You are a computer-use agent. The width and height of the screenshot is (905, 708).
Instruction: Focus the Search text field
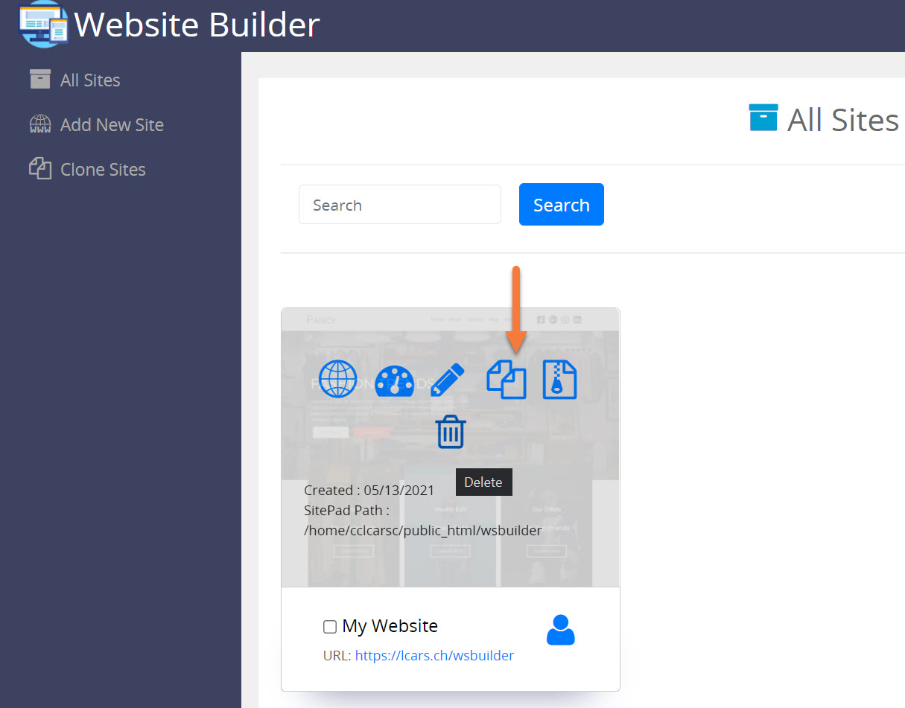click(399, 205)
